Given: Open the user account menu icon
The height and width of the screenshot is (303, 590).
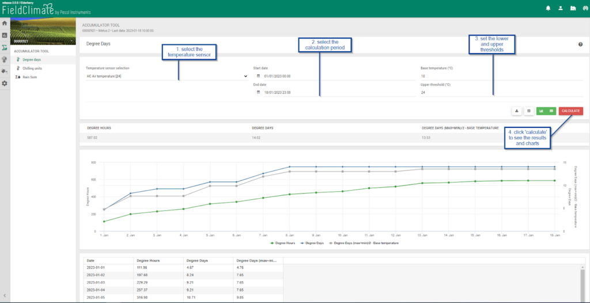Looking at the screenshot, I should coord(560,8).
